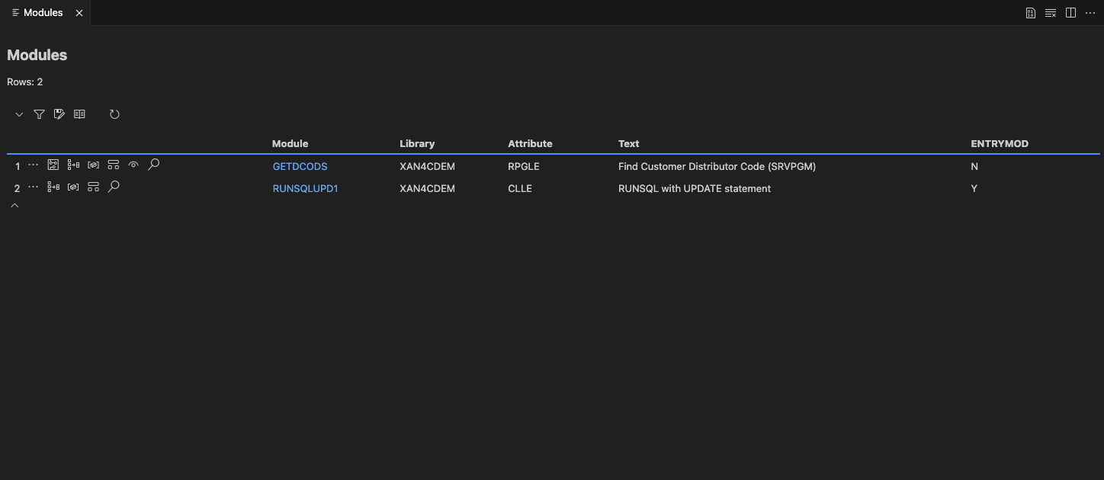Screen dimensions: 1104x480
Task: Click the save-with-pencil icon in toolbar
Action: pos(59,114)
